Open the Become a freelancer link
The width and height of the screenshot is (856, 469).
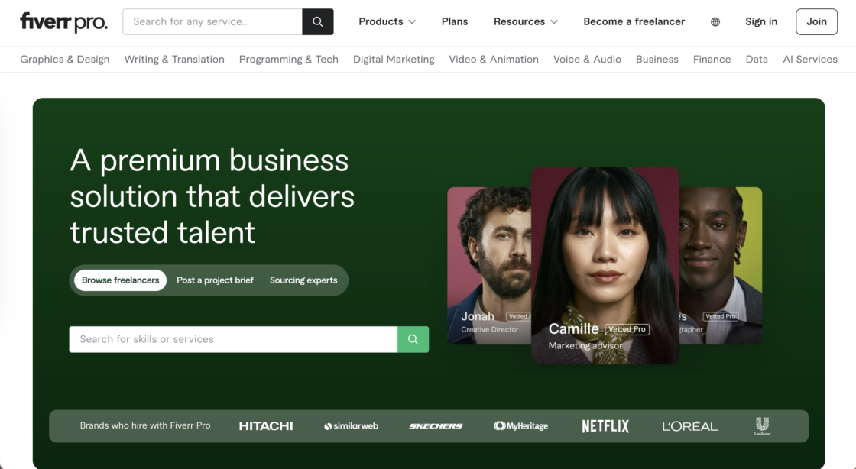pos(634,21)
